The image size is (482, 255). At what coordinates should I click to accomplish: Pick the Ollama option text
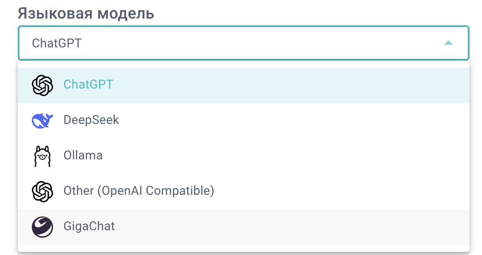click(83, 155)
